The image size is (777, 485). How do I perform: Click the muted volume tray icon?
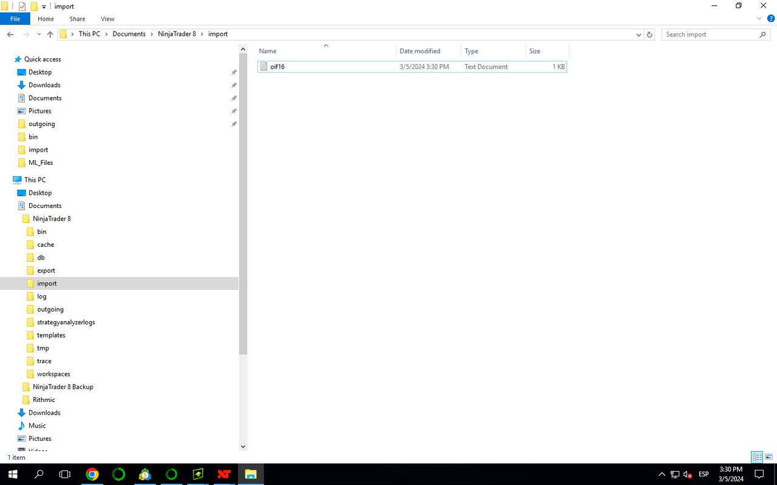688,474
